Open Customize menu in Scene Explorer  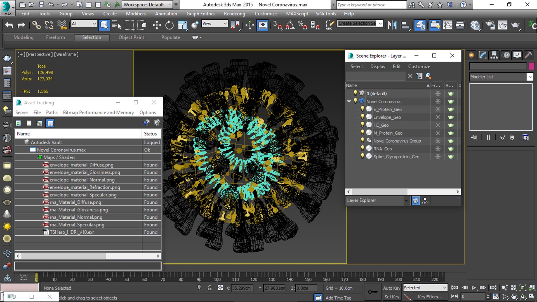[x=419, y=67]
